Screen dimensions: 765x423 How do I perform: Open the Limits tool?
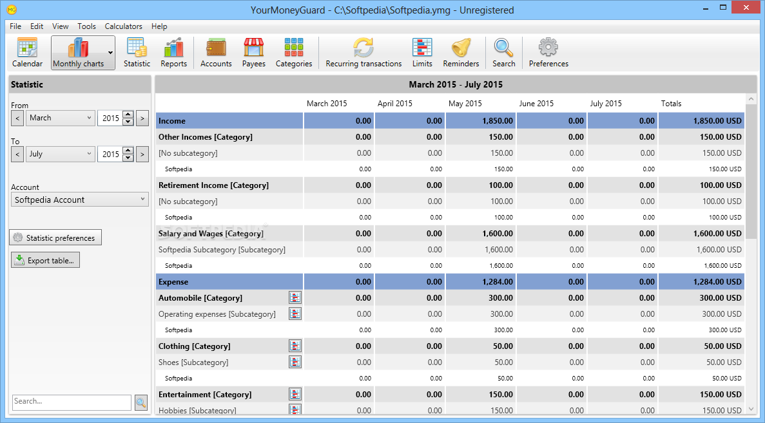point(422,53)
